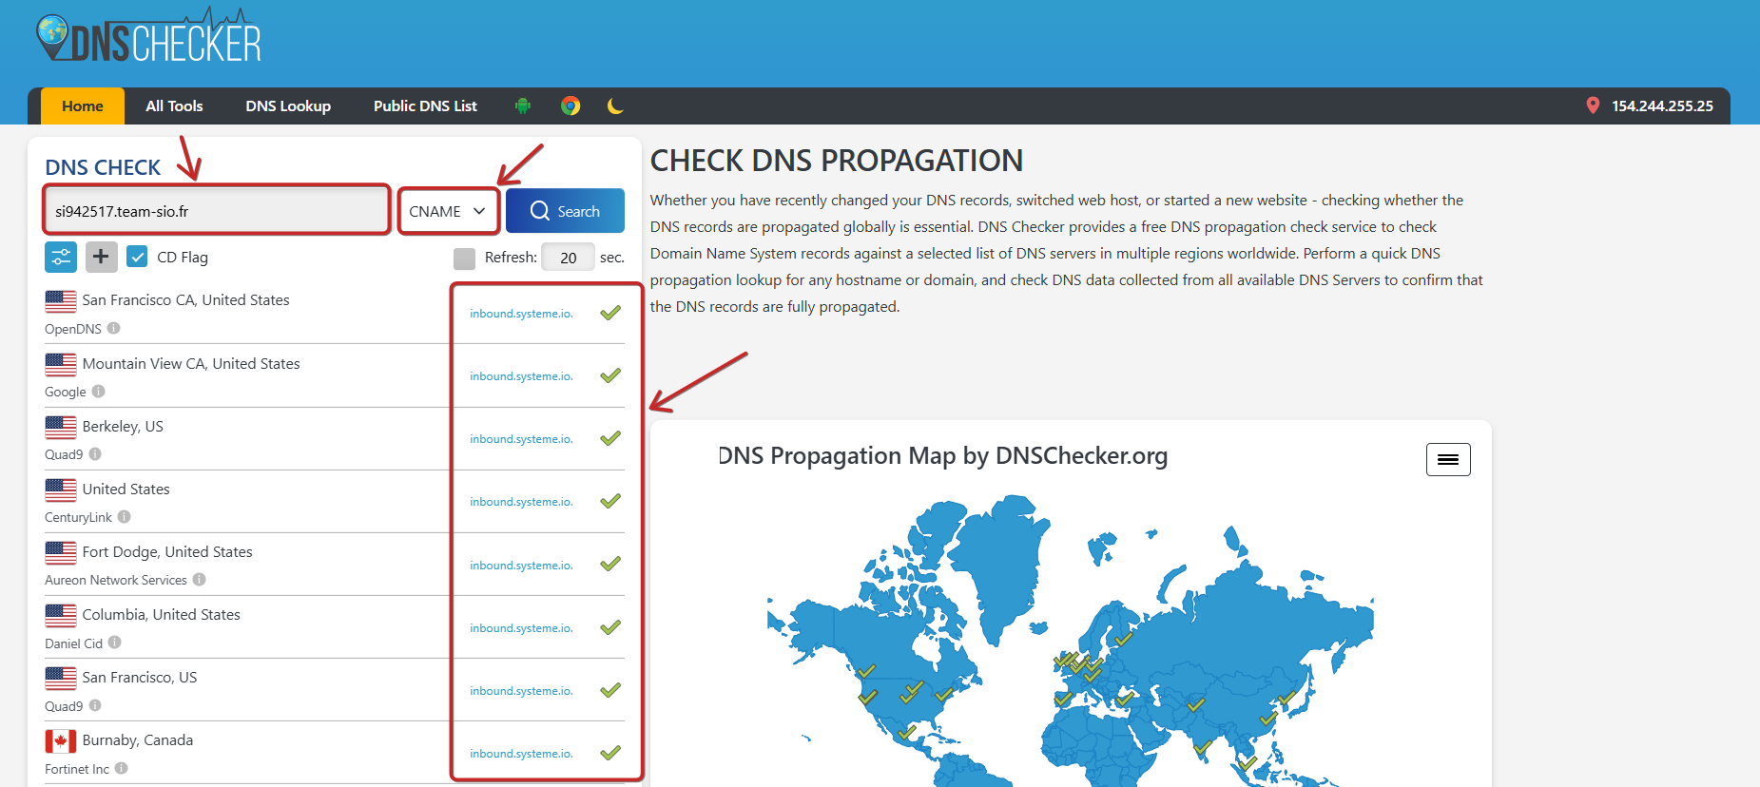
Task: Click inbound.systeme.io result for OpenDNS
Action: point(521,314)
